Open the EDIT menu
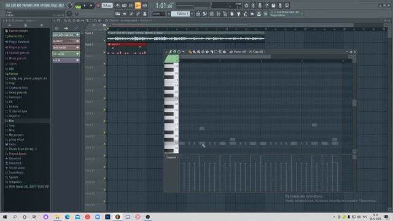The image size is (393, 221). 14,6
